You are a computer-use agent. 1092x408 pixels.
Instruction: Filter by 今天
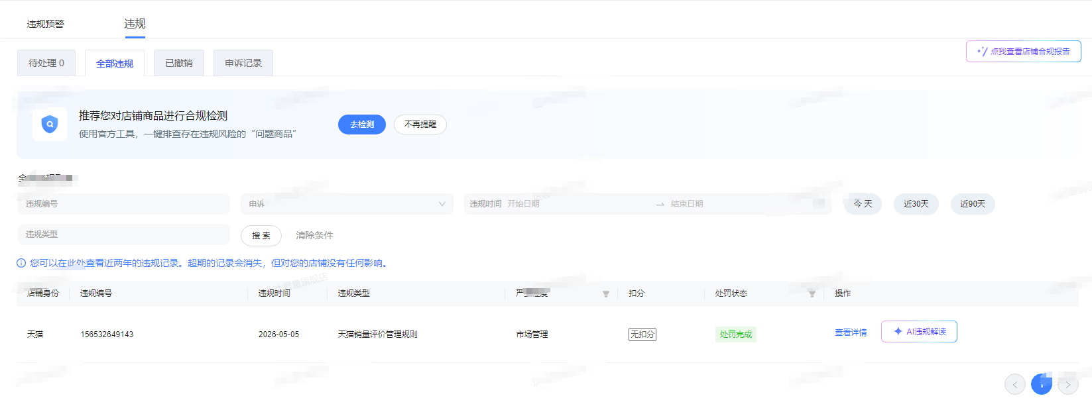pos(863,204)
